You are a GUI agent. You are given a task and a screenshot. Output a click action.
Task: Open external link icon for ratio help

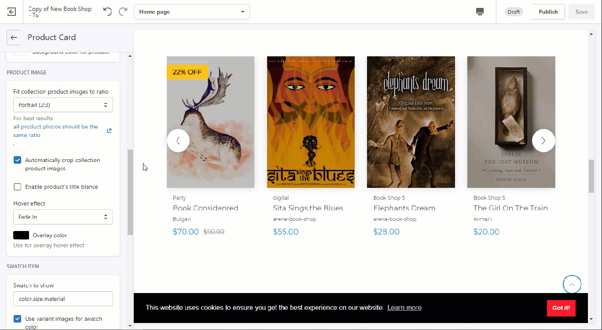[109, 131]
